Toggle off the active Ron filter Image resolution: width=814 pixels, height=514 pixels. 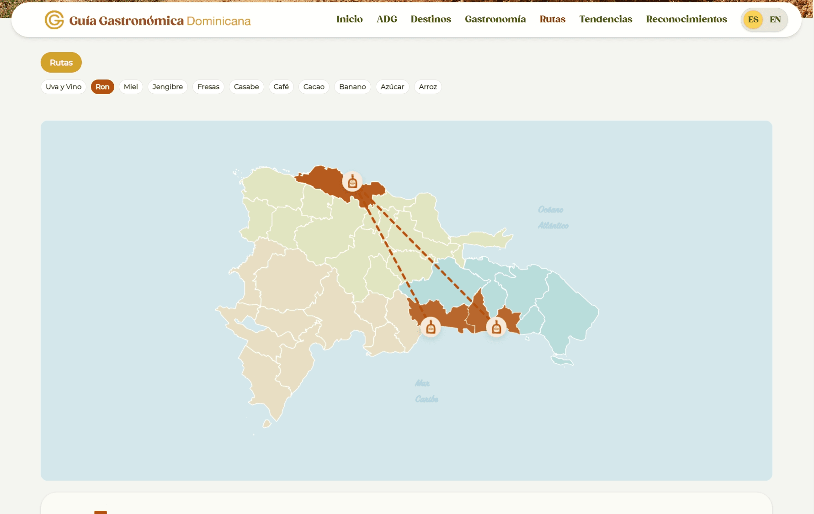(x=102, y=86)
